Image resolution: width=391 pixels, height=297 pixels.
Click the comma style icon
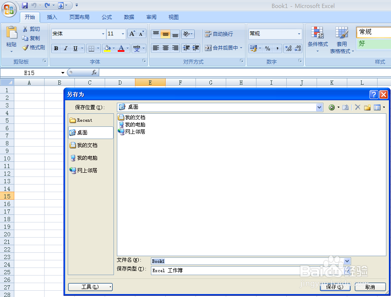277,48
